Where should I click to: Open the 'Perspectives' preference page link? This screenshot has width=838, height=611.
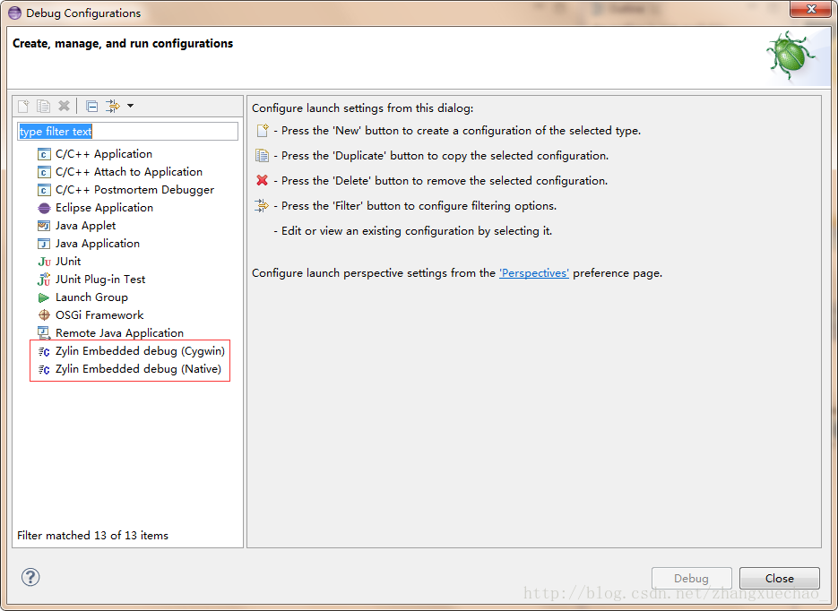pyautogui.click(x=534, y=273)
